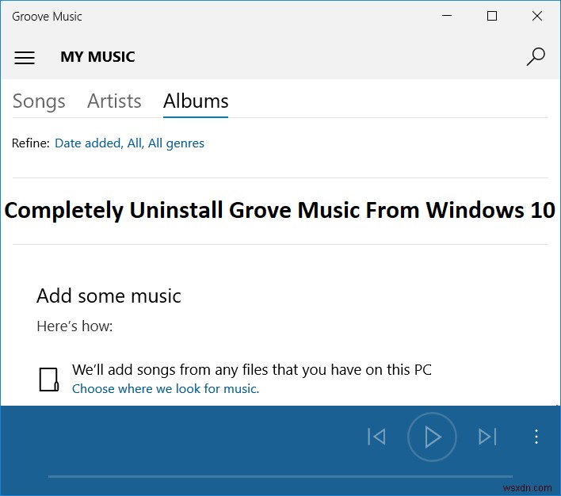
Task: Skip to the previous track
Action: [x=376, y=437]
